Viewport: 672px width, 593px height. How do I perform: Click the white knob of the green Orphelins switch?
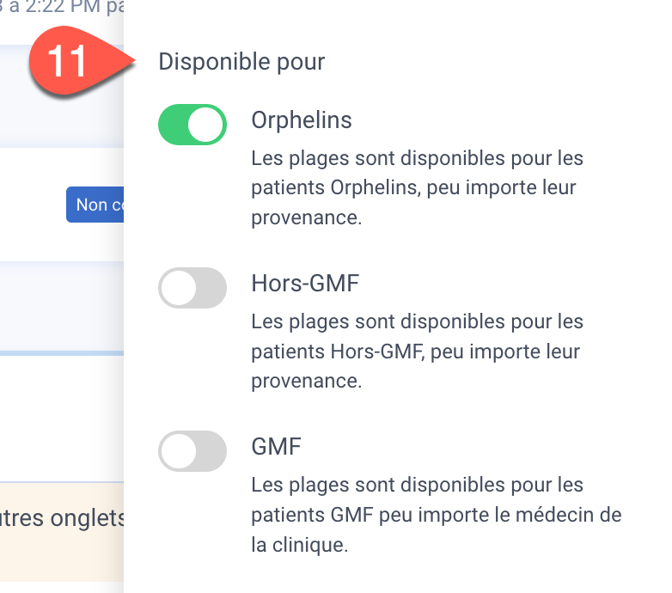tap(206, 125)
